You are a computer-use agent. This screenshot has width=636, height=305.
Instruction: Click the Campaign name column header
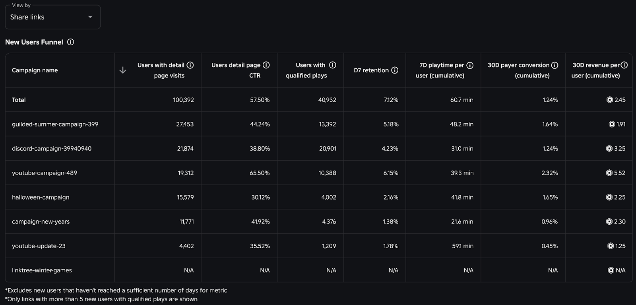[x=35, y=70]
